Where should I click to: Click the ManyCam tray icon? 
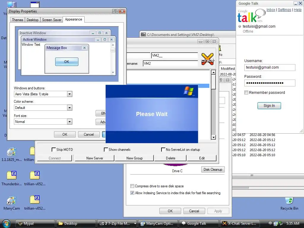(x=275, y=224)
